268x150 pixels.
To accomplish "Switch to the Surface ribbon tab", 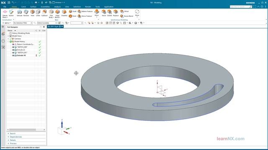I will [33, 7].
